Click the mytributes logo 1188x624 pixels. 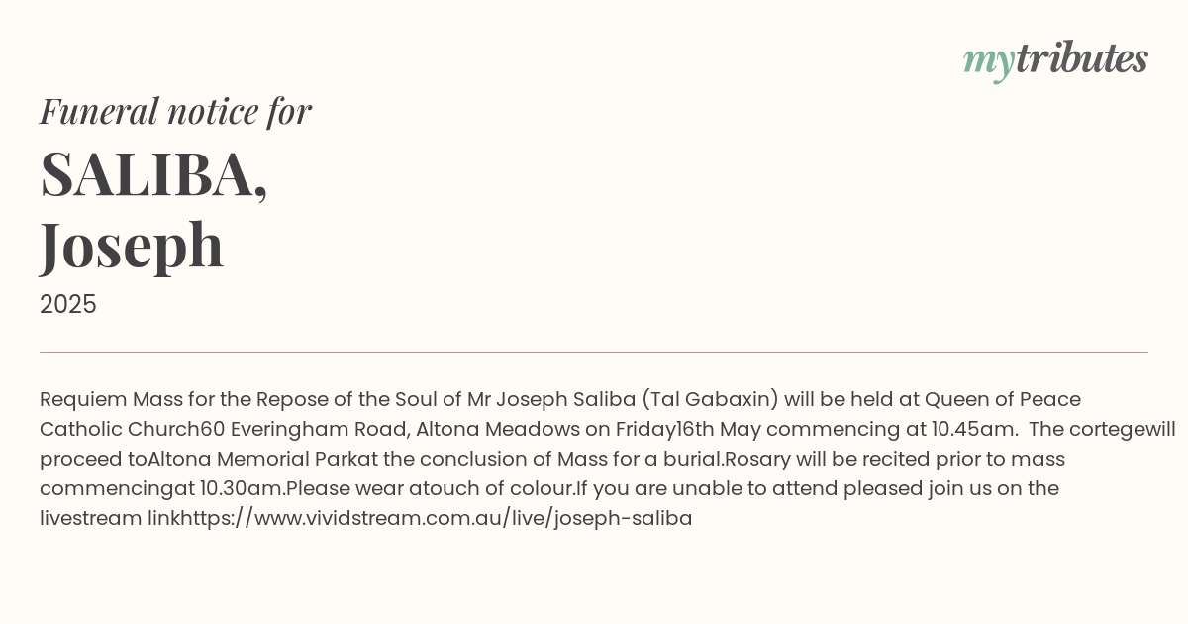click(1055, 60)
